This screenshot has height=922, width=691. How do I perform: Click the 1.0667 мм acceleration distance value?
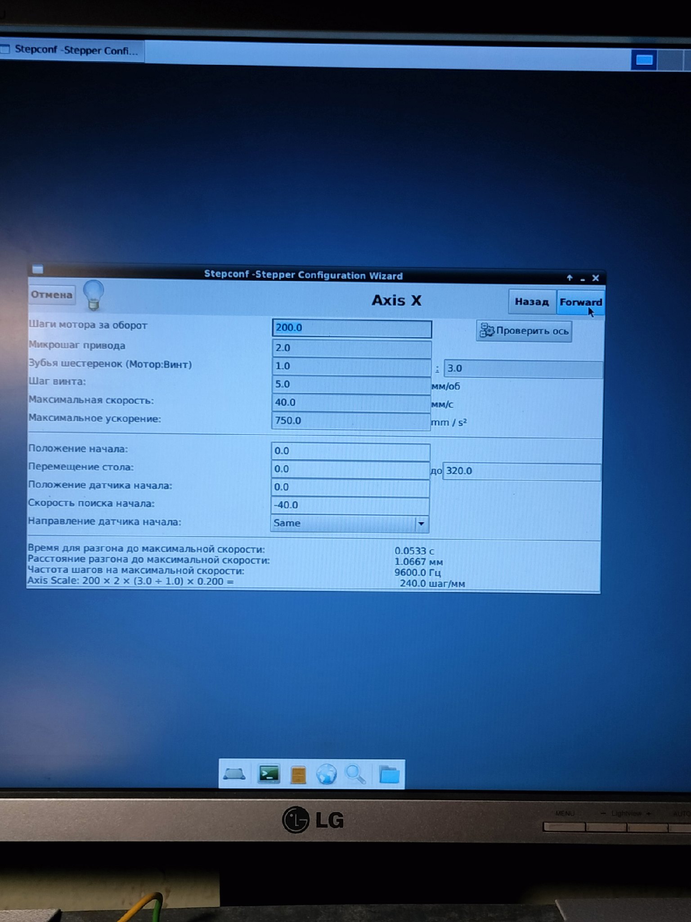(x=419, y=562)
